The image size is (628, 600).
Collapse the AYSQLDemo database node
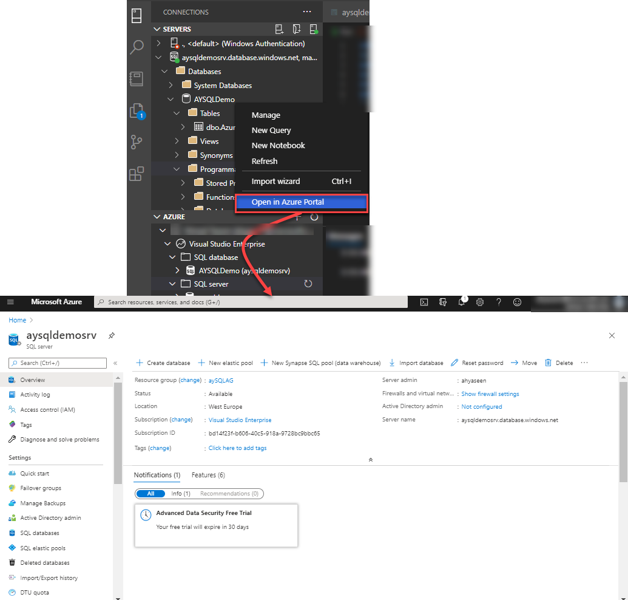pyautogui.click(x=171, y=99)
